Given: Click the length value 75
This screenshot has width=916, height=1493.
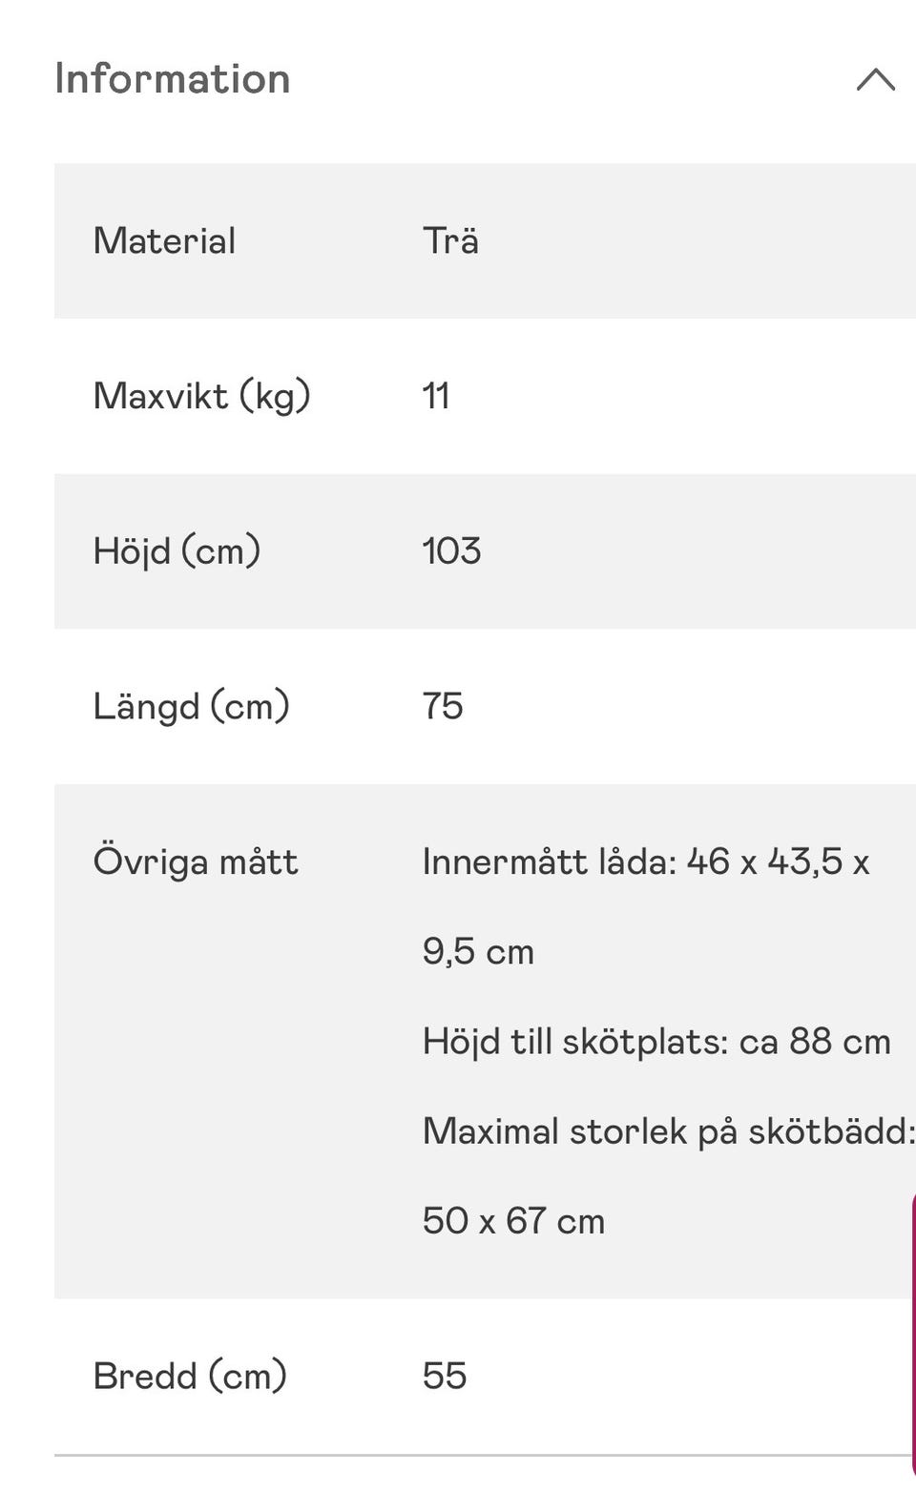Looking at the screenshot, I should click(x=443, y=707).
